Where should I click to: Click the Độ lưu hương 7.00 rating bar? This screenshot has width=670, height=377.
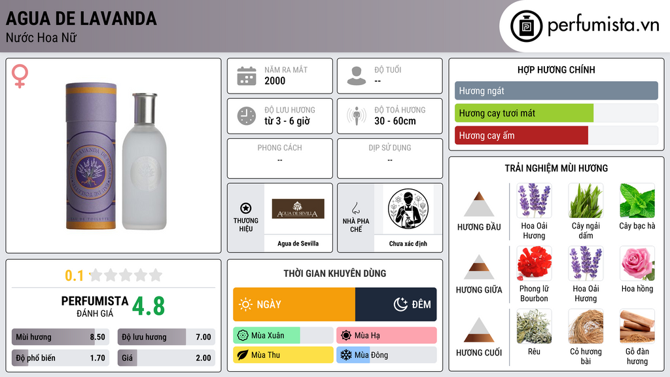tap(166, 337)
